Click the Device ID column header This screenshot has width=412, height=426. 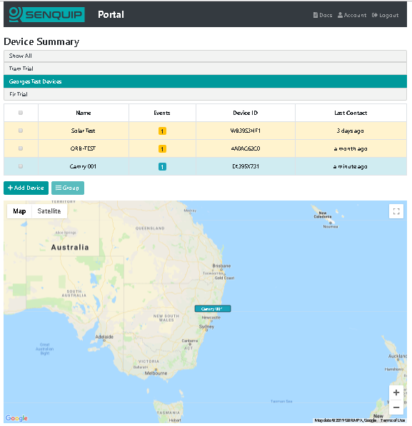point(246,113)
